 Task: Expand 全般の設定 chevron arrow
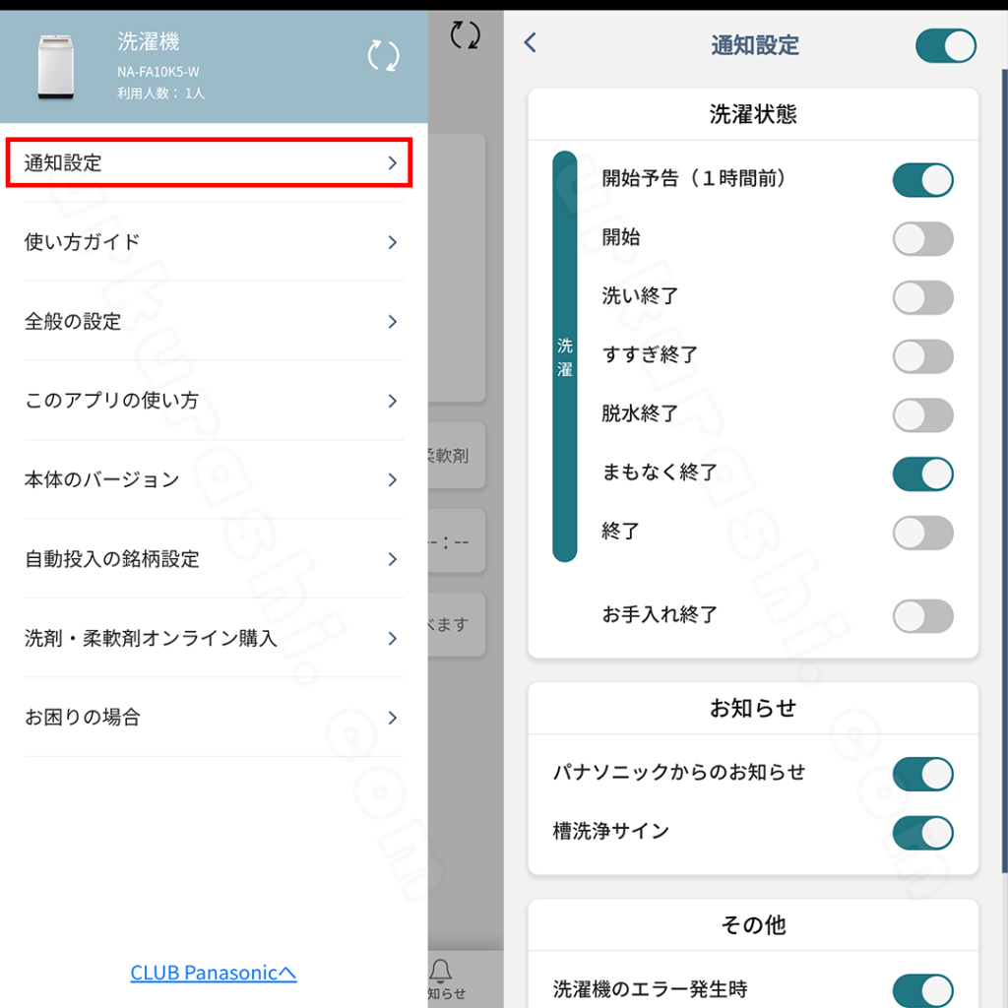tap(393, 322)
